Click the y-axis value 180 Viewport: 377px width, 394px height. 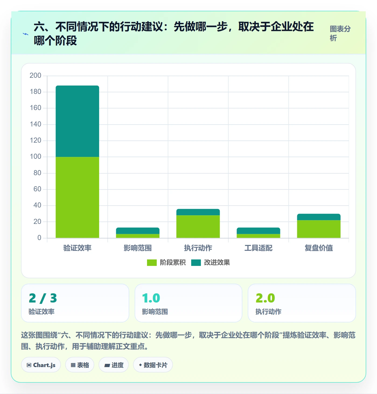[36, 92]
